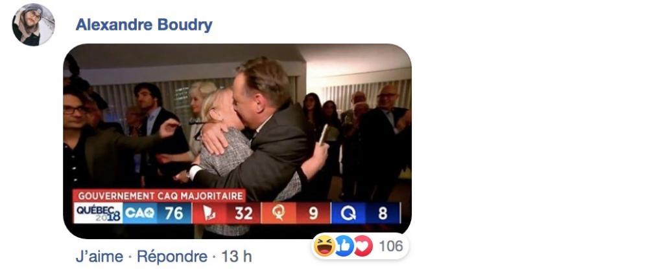
Task: Click the light blue CAQ party logo
Action: pos(140,213)
